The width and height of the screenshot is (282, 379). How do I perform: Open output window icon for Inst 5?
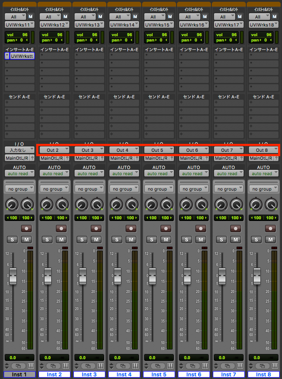click(x=158, y=366)
